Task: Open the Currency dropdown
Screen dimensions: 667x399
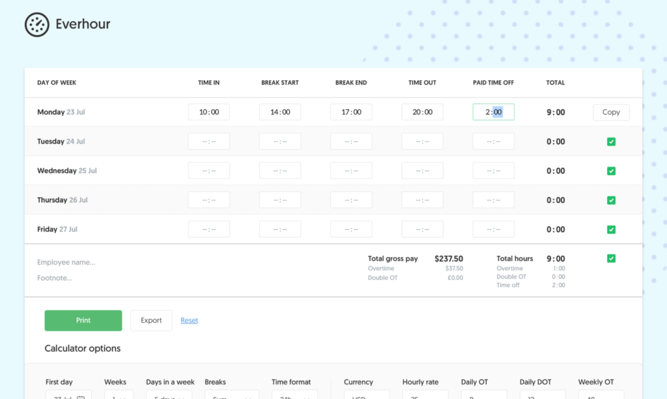Action: (x=367, y=396)
